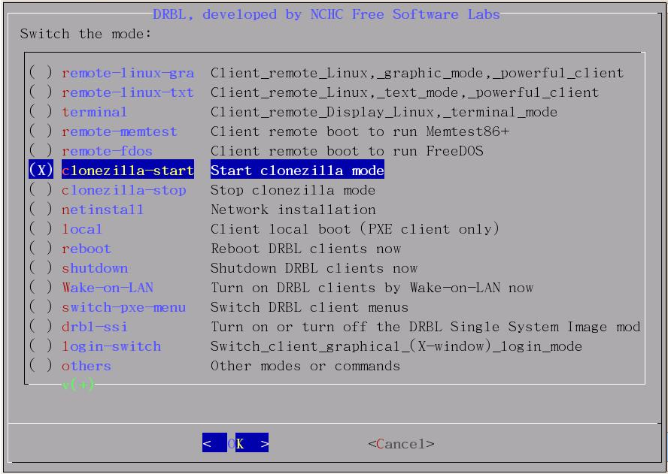Click 'Switch DRBL client menus' description
The height and width of the screenshot is (474, 668).
pos(309,308)
